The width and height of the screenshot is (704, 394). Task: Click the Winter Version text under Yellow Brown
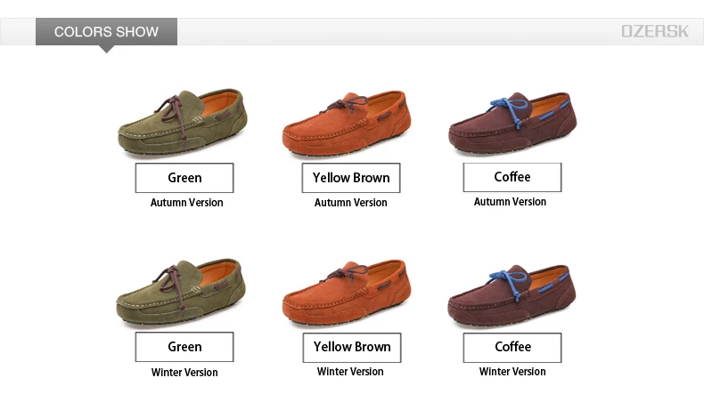coord(350,372)
